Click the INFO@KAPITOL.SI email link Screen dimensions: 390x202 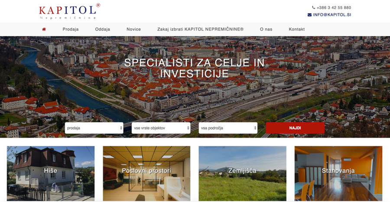pyautogui.click(x=332, y=15)
